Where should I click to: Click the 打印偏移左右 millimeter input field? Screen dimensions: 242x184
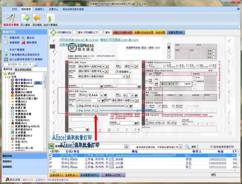[x=75, y=32]
